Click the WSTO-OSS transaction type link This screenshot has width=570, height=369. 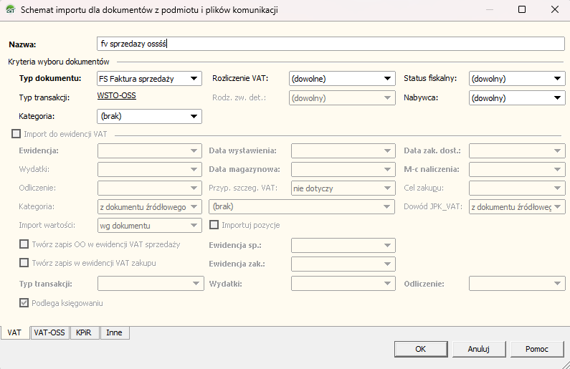pyautogui.click(x=116, y=97)
